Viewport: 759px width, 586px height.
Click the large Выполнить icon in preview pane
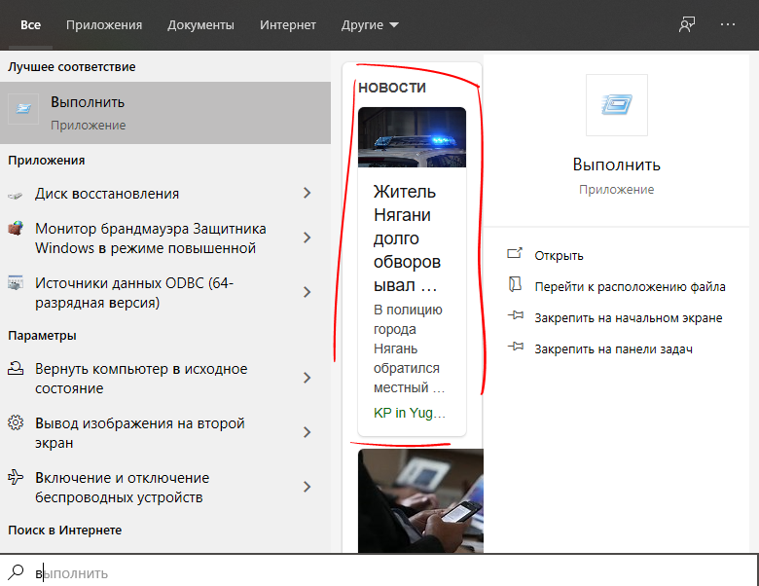click(616, 105)
